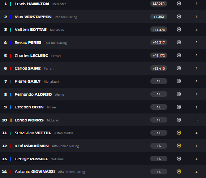
Task: Click Norris's hard tyre icon
Action: click(x=179, y=120)
